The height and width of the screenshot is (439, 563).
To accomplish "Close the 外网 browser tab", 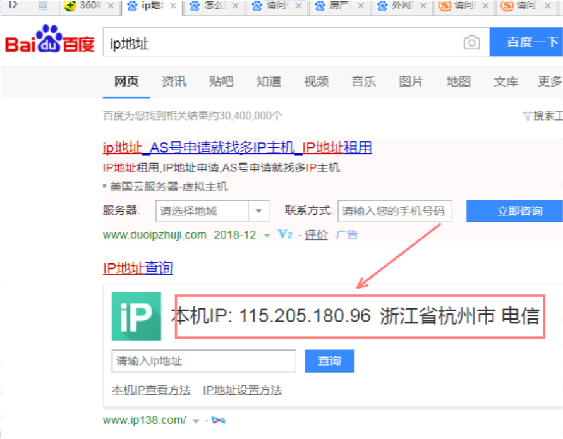I will 423,6.
